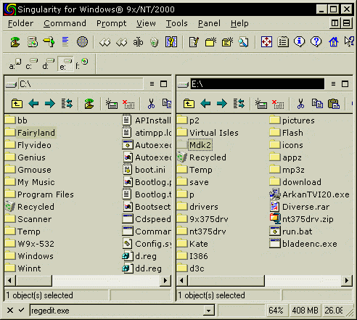Click the magnifier on document icon
The image size is (357, 320).
point(243,42)
